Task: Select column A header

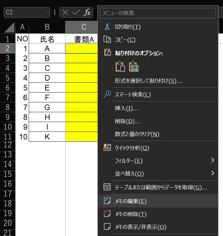Action: click(x=22, y=27)
